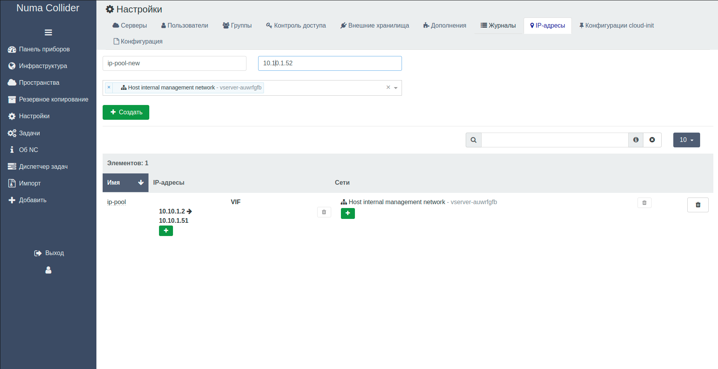This screenshot has width=718, height=369.
Task: Click the ip-pool name link
Action: pyautogui.click(x=117, y=202)
